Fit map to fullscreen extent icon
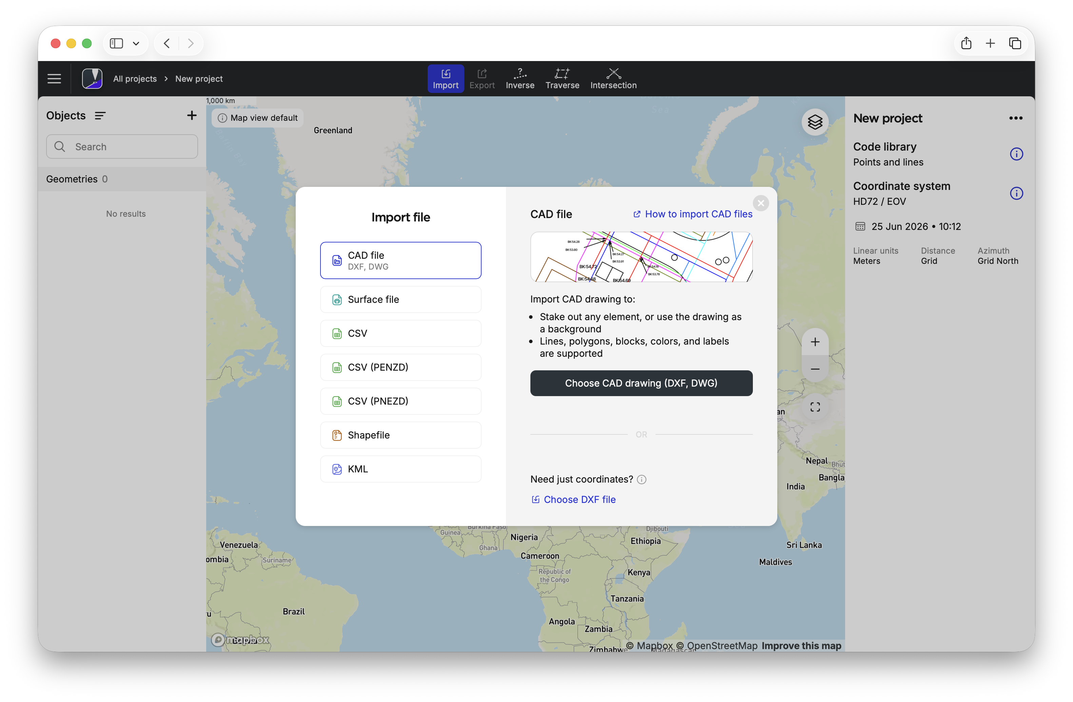Viewport: 1073px width, 702px height. pos(815,407)
